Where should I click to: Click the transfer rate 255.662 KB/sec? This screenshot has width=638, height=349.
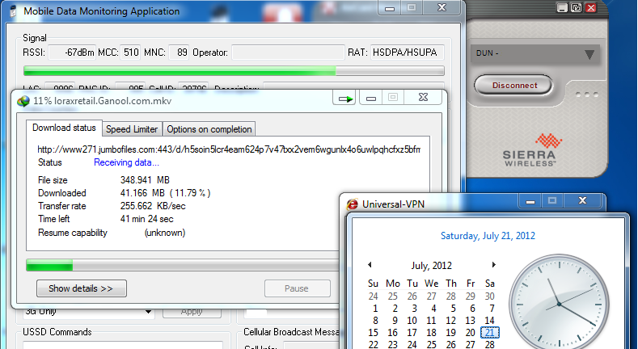click(153, 206)
